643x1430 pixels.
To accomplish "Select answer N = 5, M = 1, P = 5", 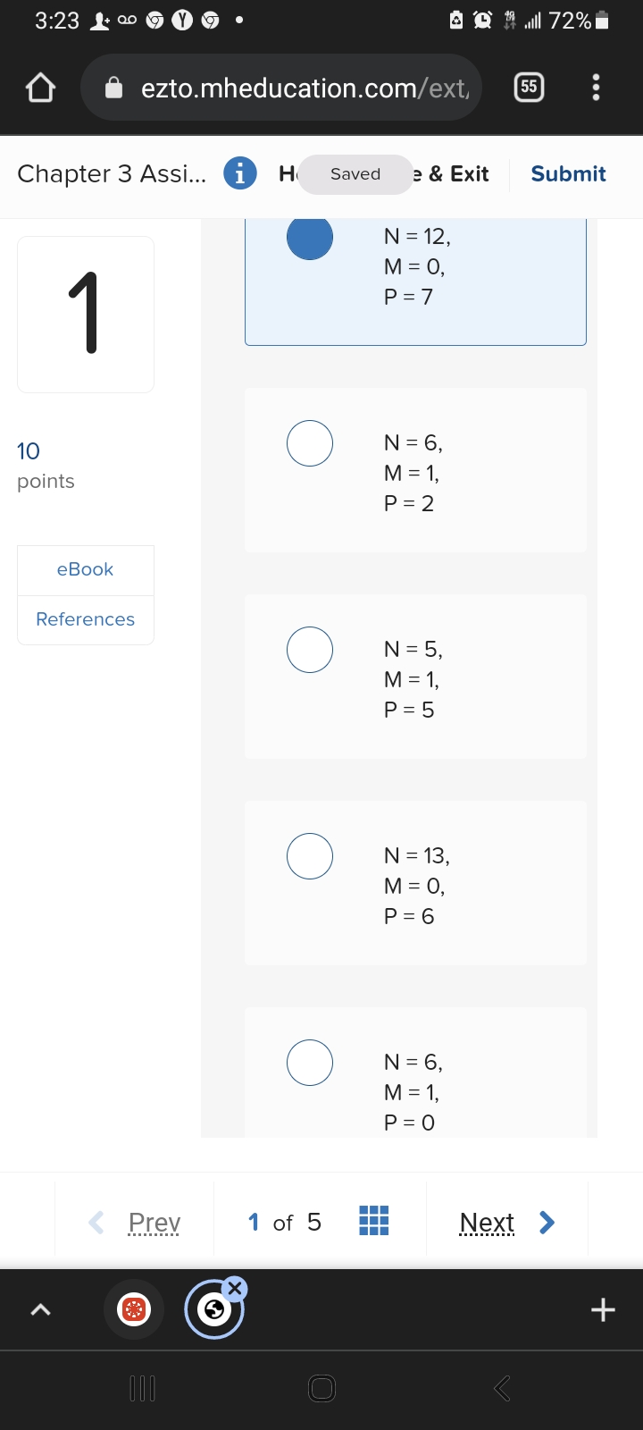I will coord(310,650).
